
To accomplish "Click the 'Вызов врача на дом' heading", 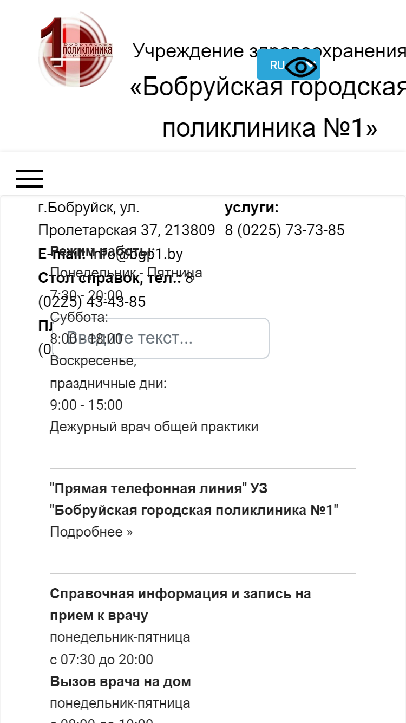I will [x=120, y=682].
